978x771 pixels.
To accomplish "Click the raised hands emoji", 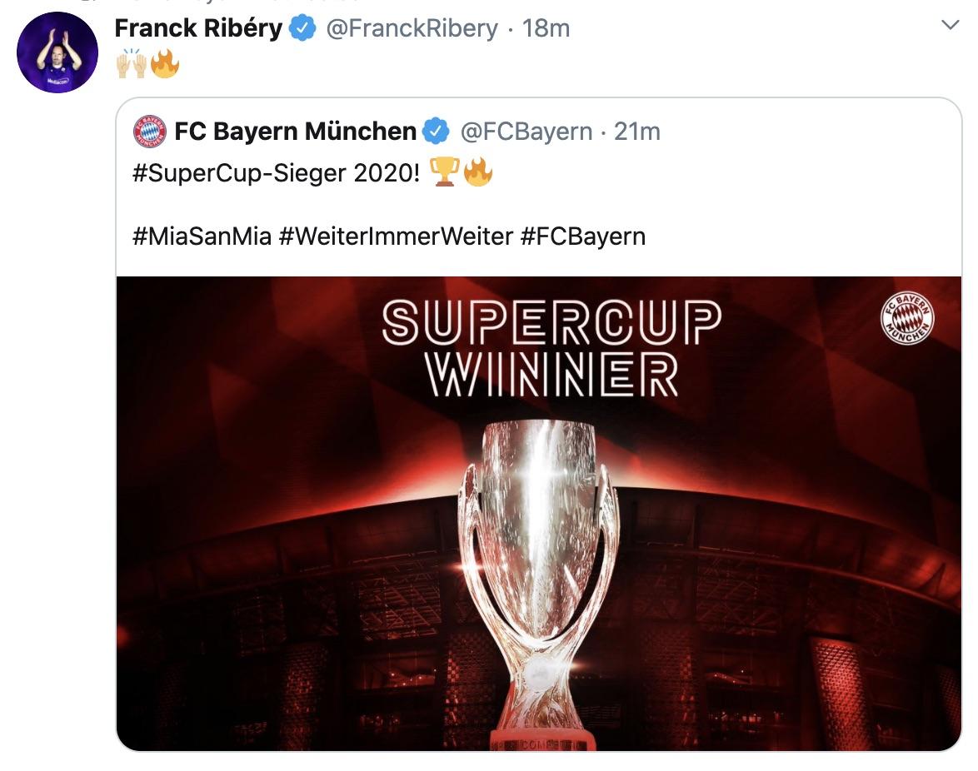I will click(x=132, y=65).
